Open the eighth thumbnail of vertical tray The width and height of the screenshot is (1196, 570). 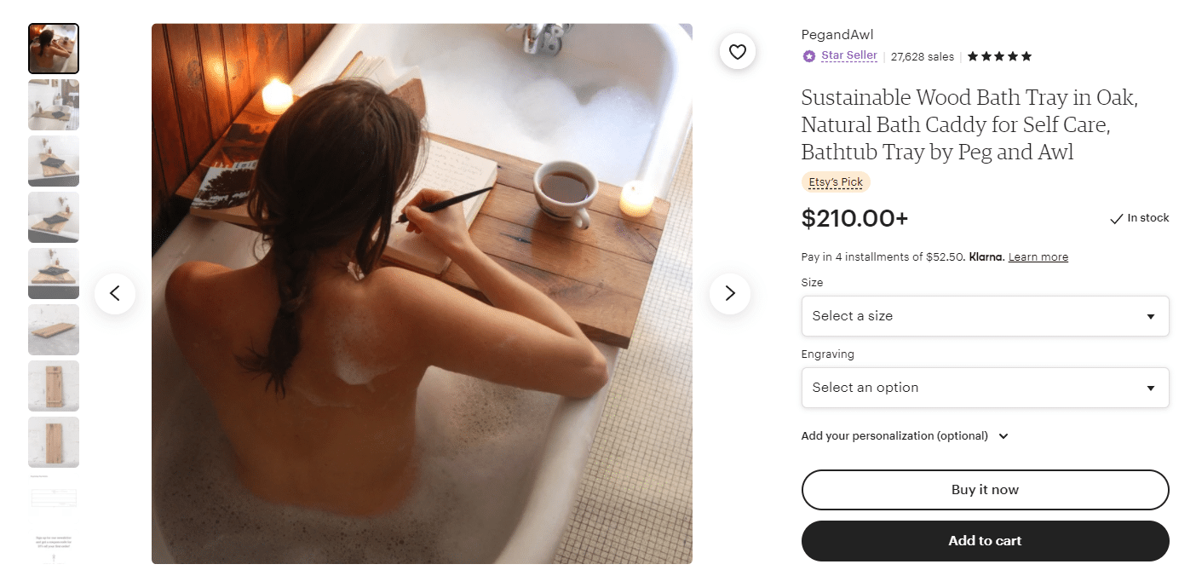point(54,442)
